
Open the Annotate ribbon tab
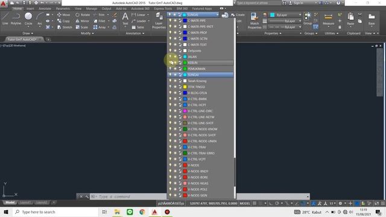point(45,8)
